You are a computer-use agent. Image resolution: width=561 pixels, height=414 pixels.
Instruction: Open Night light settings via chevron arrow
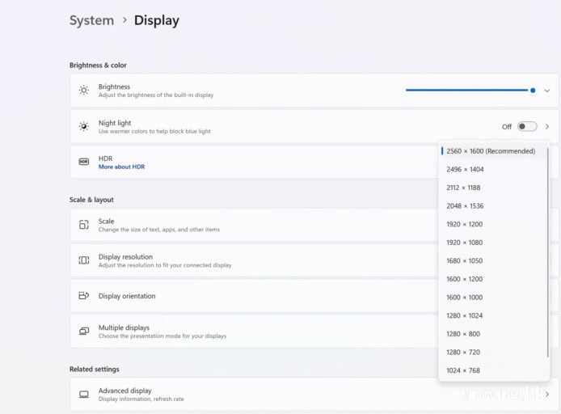point(547,127)
